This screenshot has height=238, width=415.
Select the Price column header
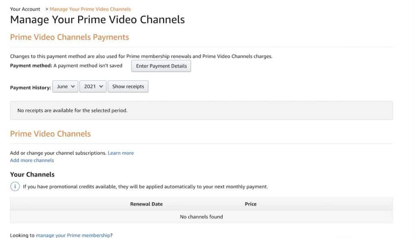click(250, 204)
